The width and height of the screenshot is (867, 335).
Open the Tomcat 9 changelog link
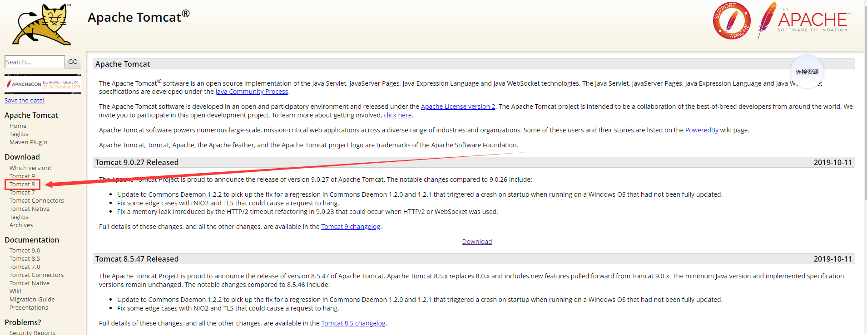click(350, 227)
